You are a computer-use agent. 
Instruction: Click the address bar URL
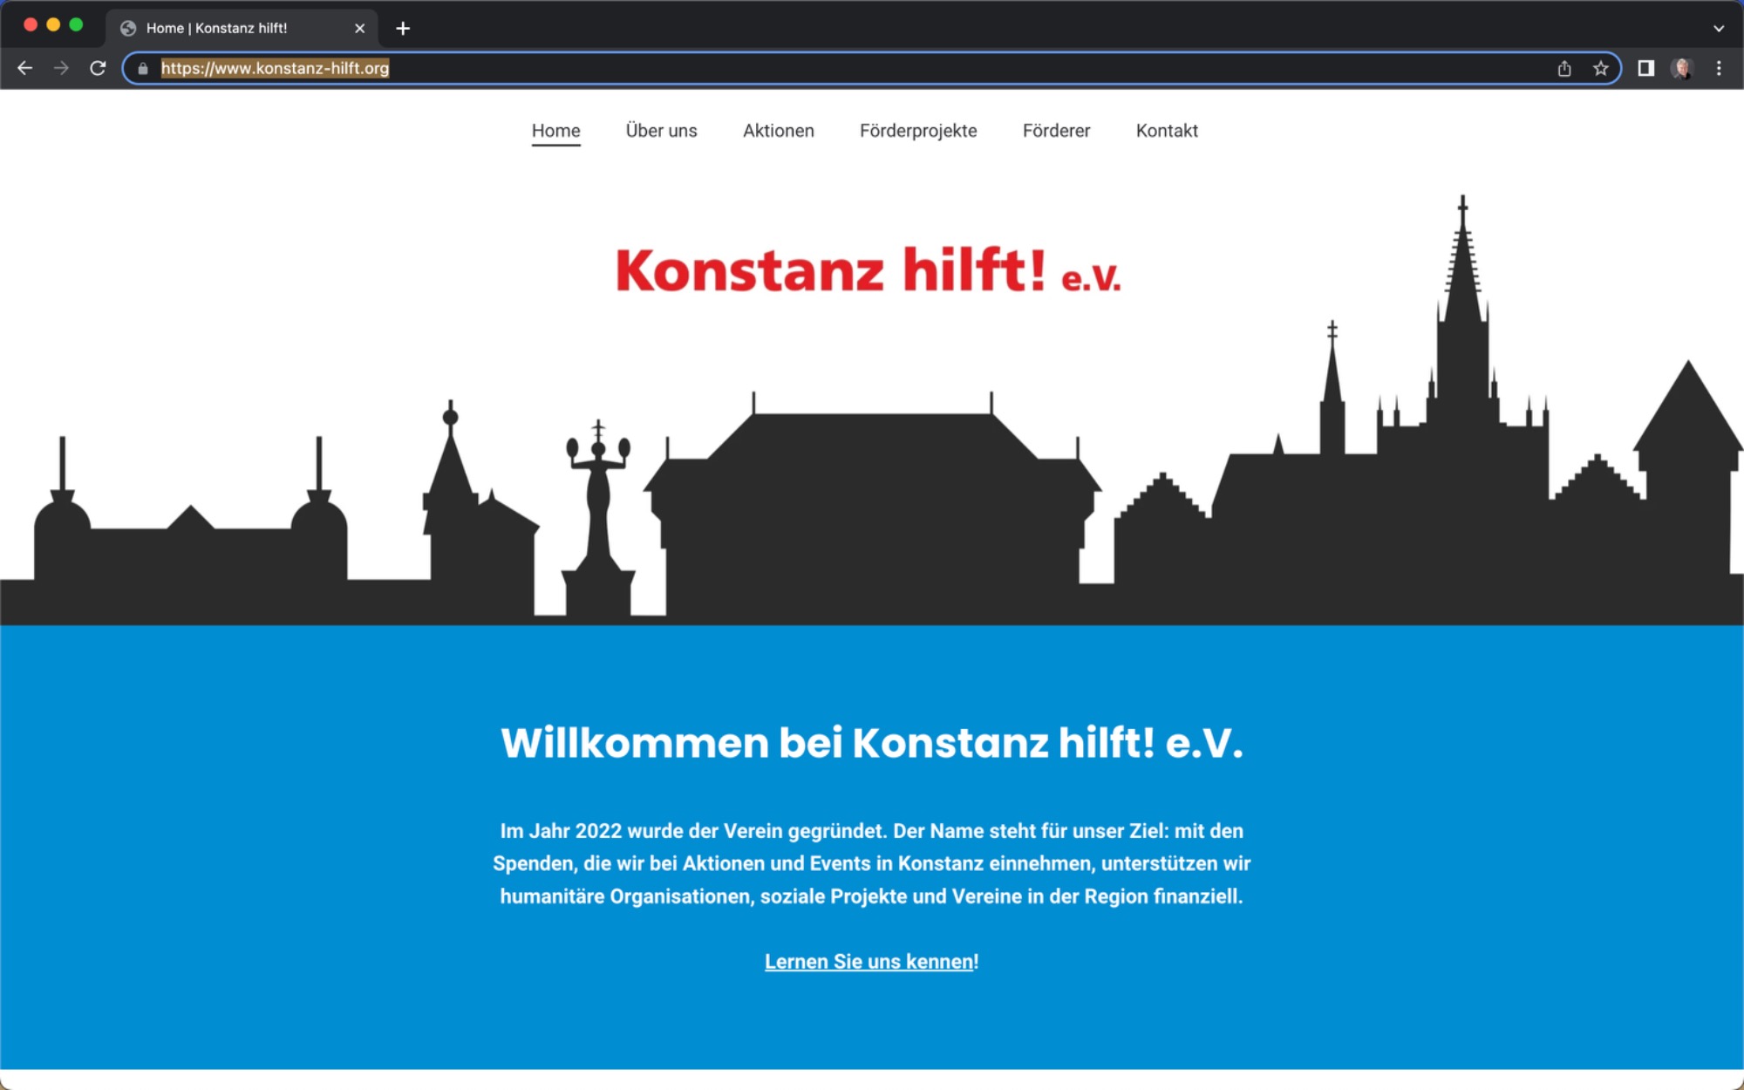coord(275,68)
